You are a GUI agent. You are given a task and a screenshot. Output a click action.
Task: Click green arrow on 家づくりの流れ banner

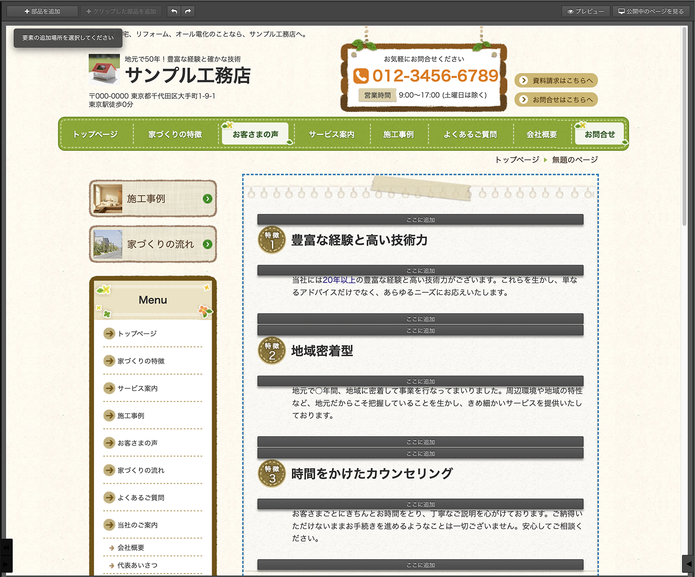[x=207, y=244]
